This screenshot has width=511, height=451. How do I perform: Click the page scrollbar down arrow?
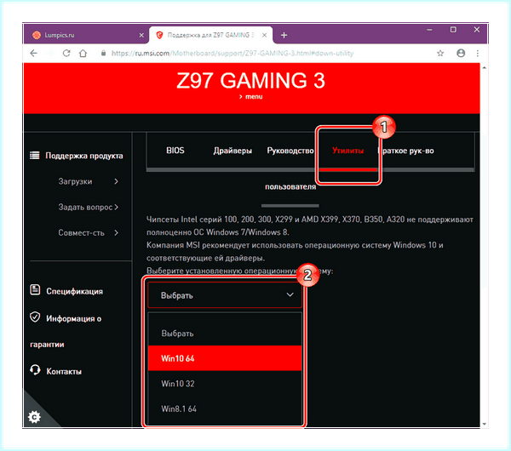point(485,424)
